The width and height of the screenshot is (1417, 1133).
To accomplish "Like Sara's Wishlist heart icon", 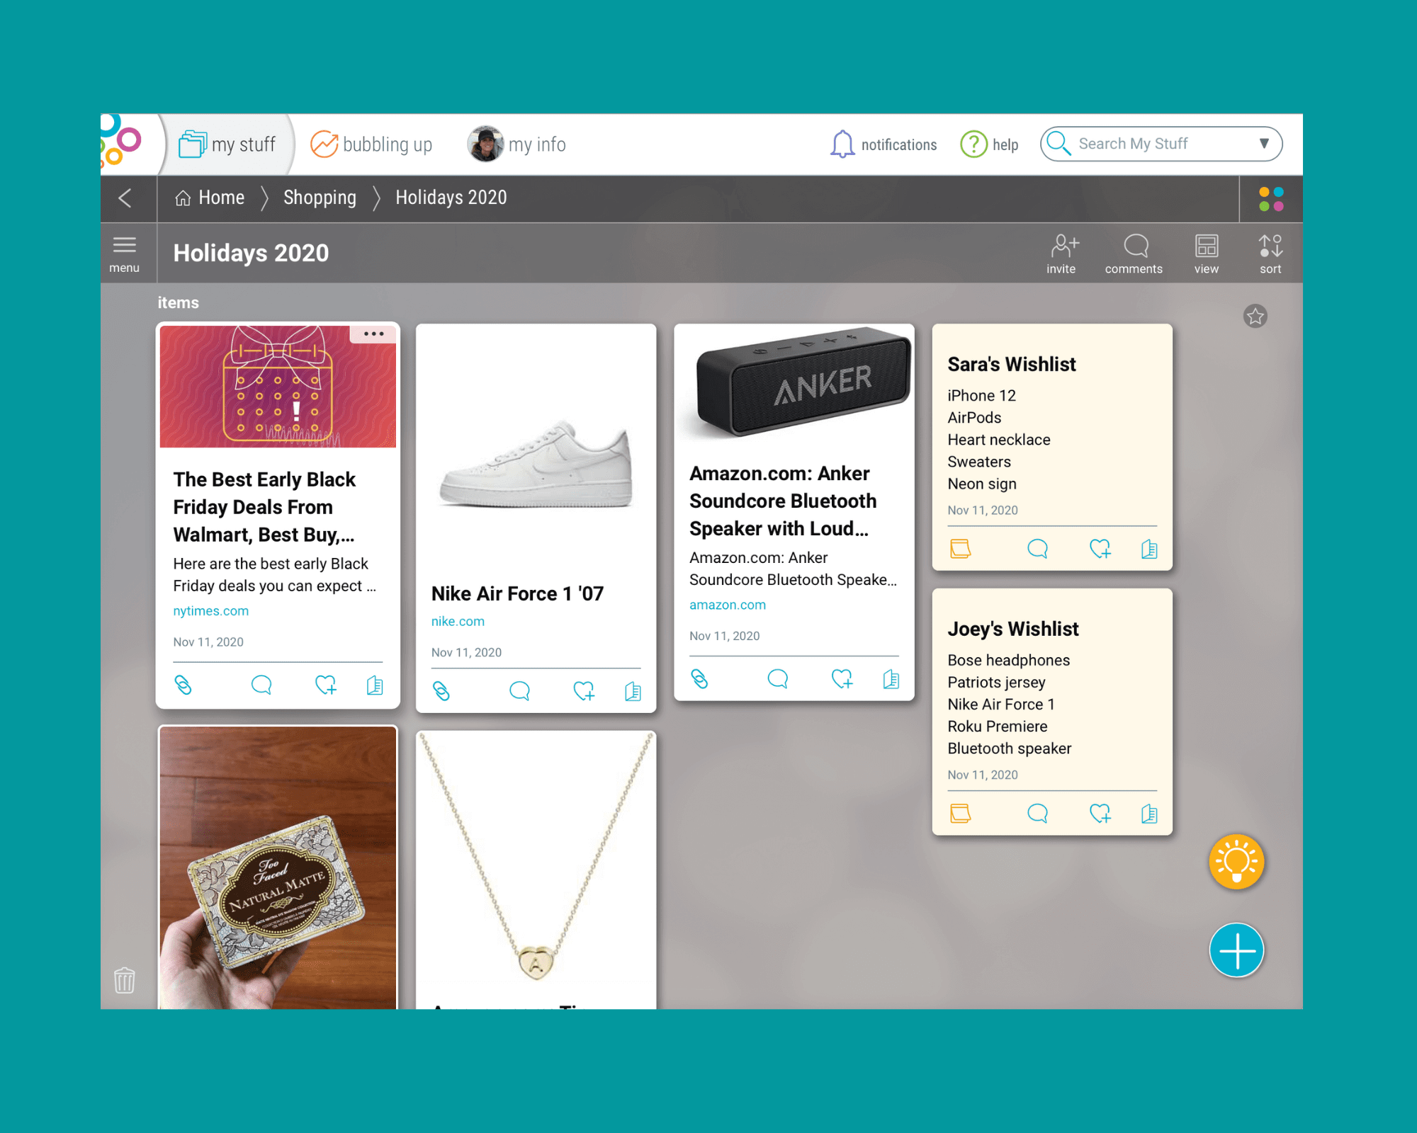I will click(1100, 549).
